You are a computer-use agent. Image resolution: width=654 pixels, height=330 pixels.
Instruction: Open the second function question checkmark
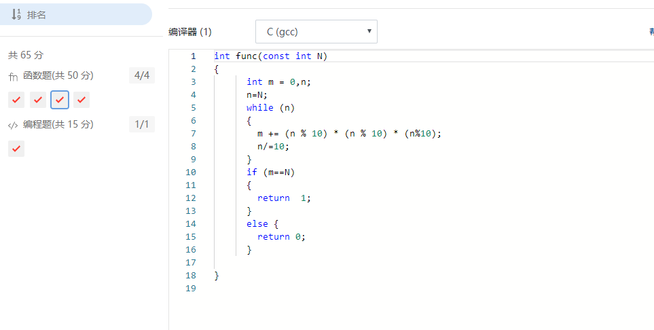point(38,100)
